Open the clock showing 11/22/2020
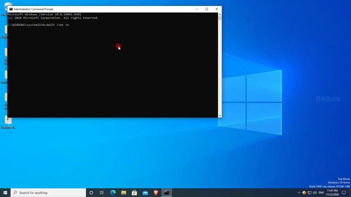Image resolution: width=351 pixels, height=197 pixels. [x=332, y=193]
